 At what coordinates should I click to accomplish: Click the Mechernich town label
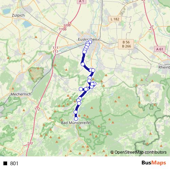(21, 94)
